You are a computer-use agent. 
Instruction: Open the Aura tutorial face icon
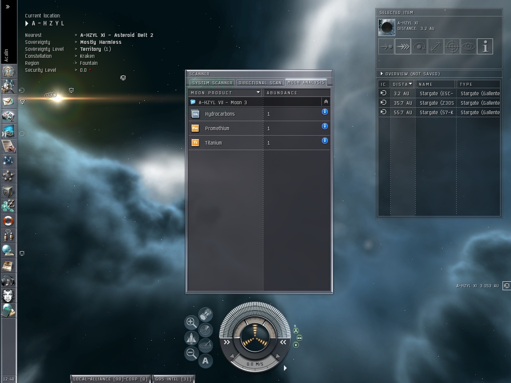8,296
